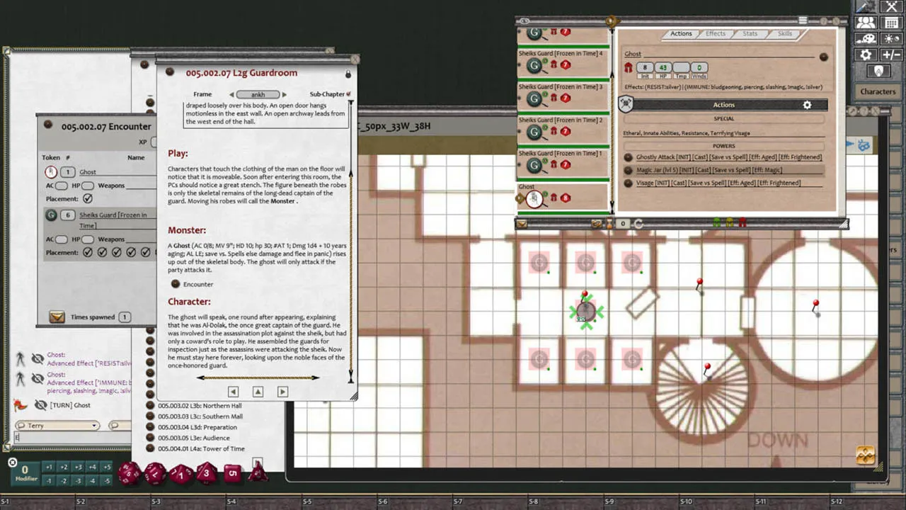Click the add-to-tracker arrow in Encounter window
Viewport: 906px width, 510px height.
click(57, 317)
